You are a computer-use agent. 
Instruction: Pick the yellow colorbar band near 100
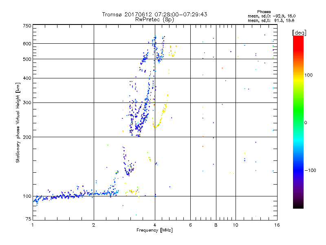click(298, 76)
